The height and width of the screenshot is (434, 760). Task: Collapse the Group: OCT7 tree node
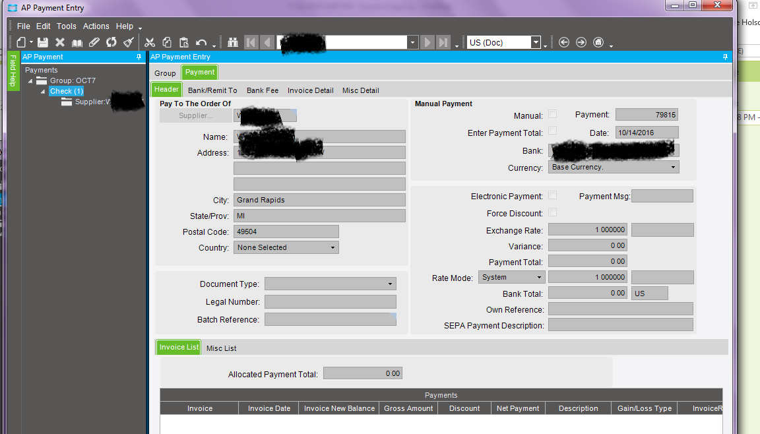(30, 81)
